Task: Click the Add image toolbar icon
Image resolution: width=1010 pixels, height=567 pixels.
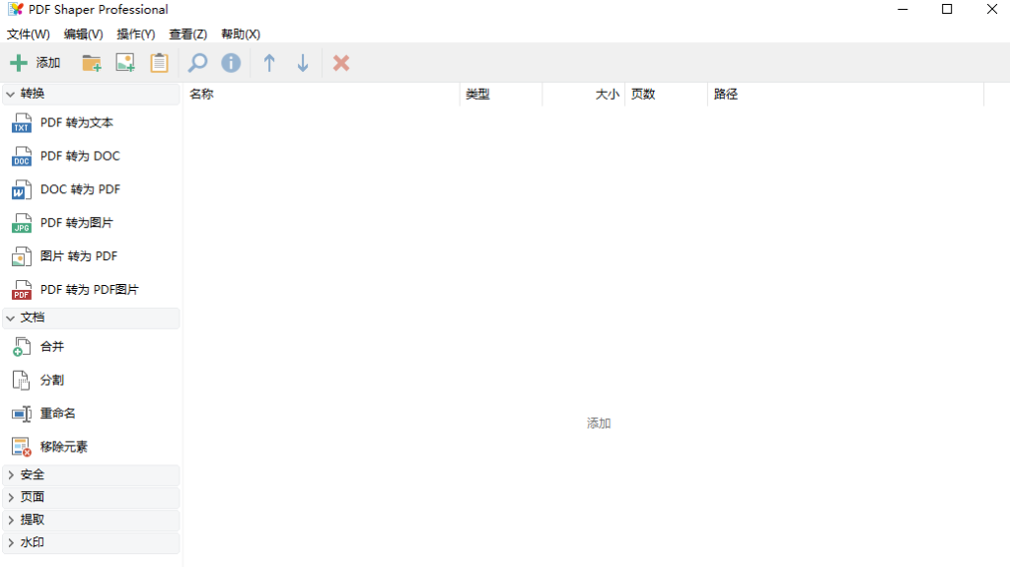Action: 125,62
